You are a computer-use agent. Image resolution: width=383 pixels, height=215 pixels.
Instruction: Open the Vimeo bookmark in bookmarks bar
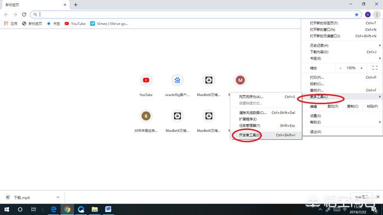point(109,24)
